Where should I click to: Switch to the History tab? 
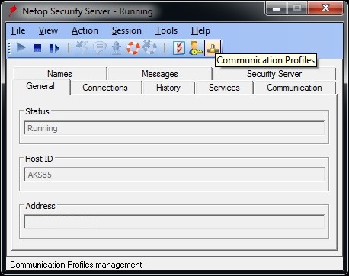[168, 88]
